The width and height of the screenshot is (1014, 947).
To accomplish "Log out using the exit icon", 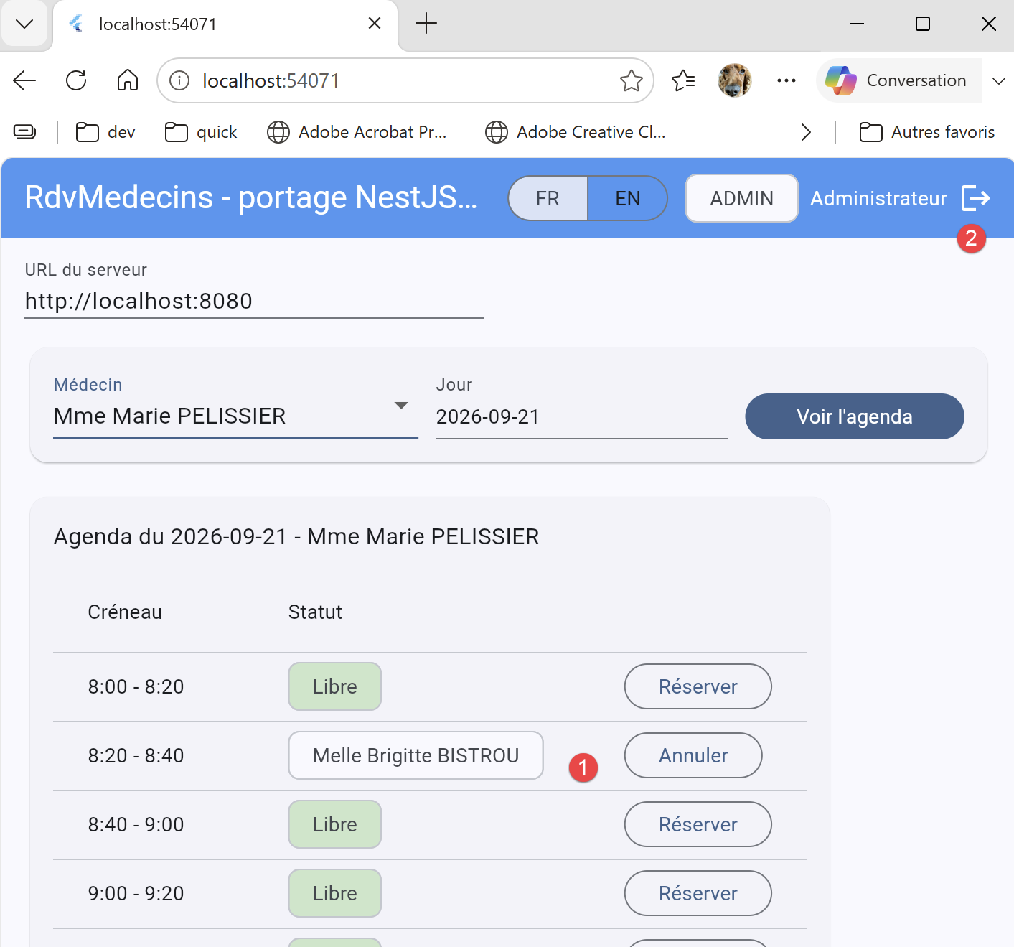I will [975, 198].
